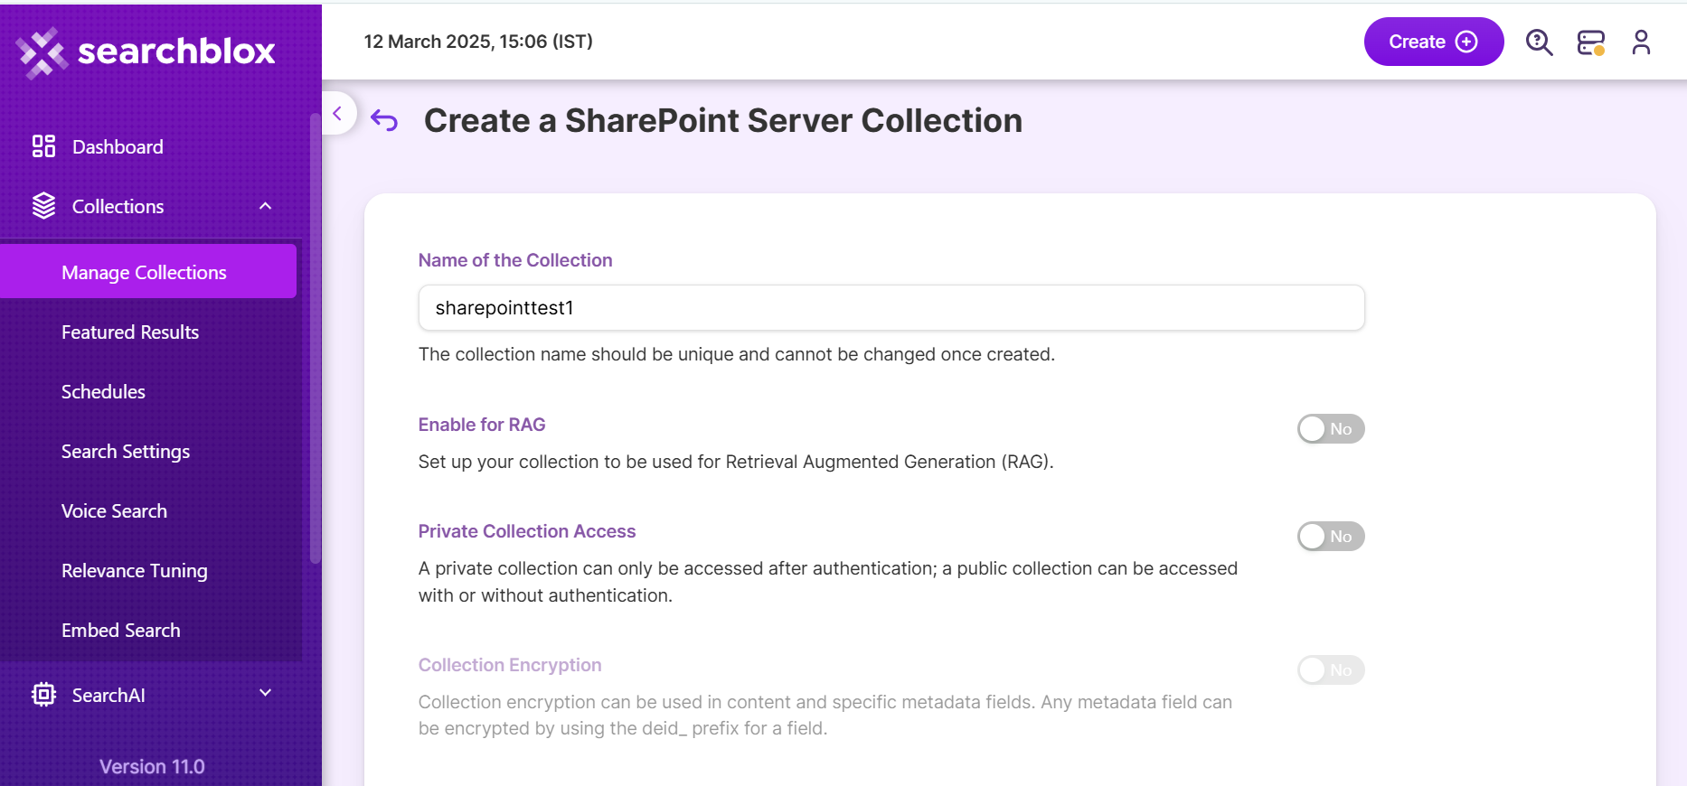This screenshot has height=786, width=1687.
Task: Click the Version 11.0 text
Action: pos(152,766)
